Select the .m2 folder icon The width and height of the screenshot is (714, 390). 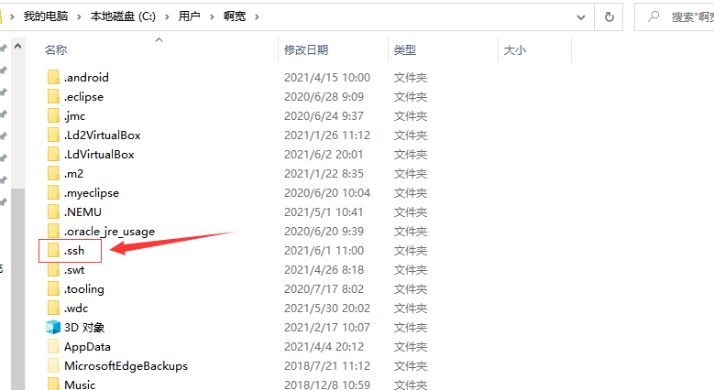pyautogui.click(x=53, y=173)
